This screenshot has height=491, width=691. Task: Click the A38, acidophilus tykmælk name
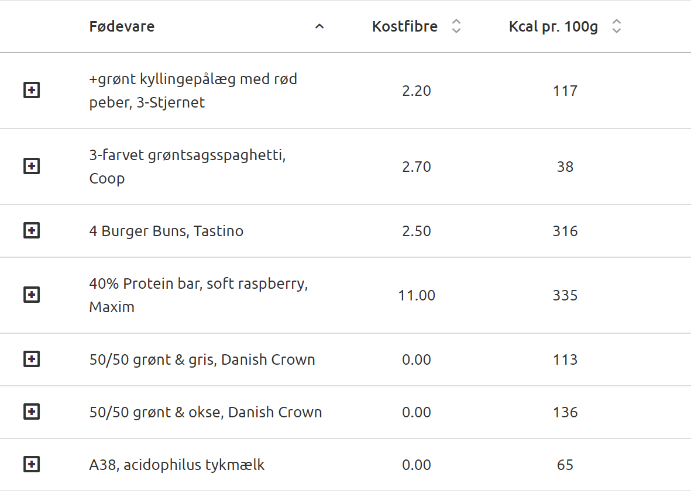(x=177, y=465)
